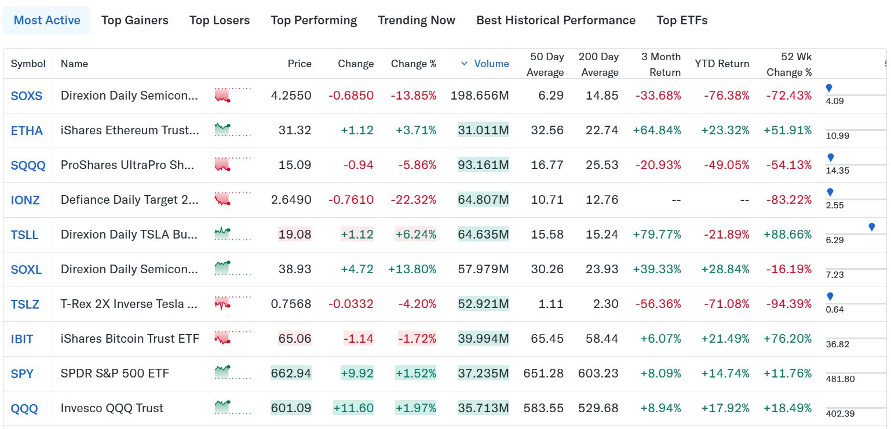Click the SQQQ mini trend chart
The width and height of the screenshot is (891, 429).
tap(232, 164)
